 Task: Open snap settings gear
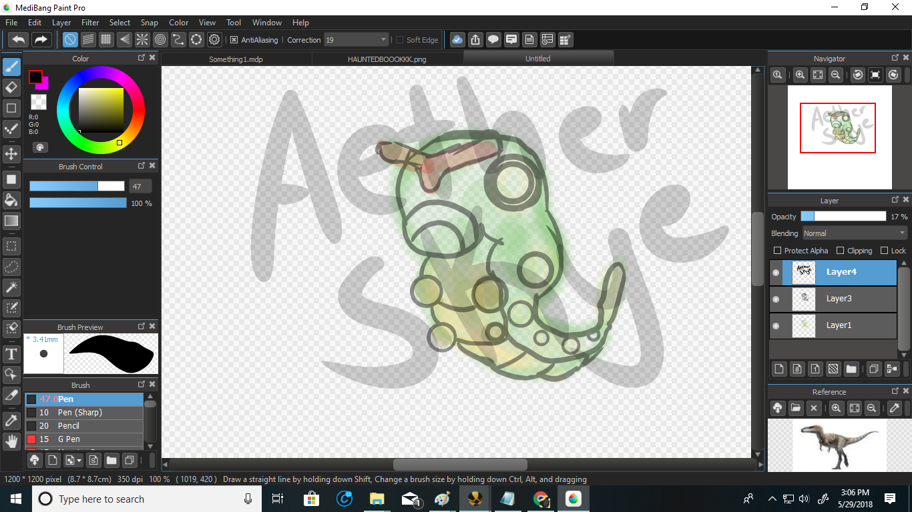214,40
